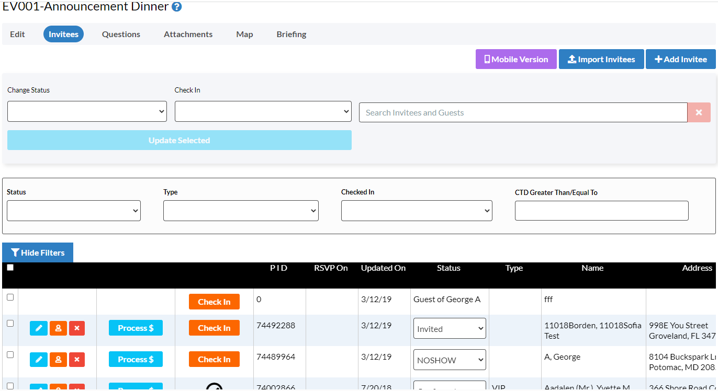Check In 11018Borden invitee
Image resolution: width=718 pixels, height=391 pixels.
tap(214, 328)
